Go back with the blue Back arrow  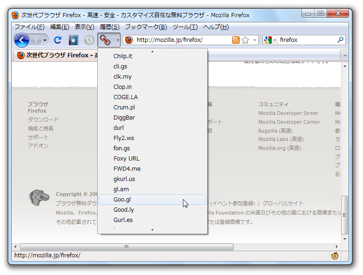[x=21, y=40]
